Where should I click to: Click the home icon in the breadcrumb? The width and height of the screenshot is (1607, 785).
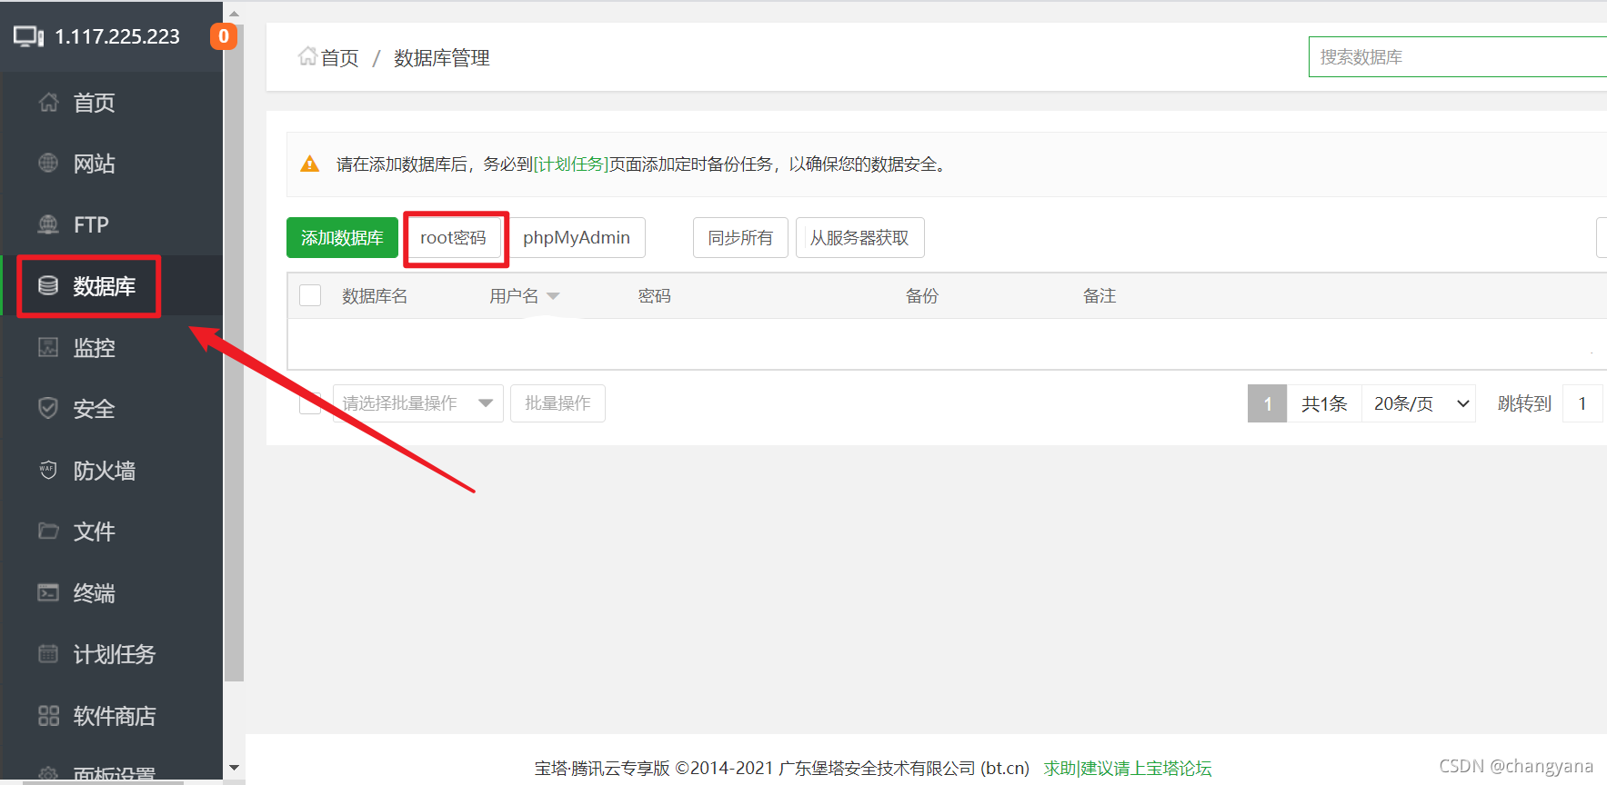tap(307, 56)
